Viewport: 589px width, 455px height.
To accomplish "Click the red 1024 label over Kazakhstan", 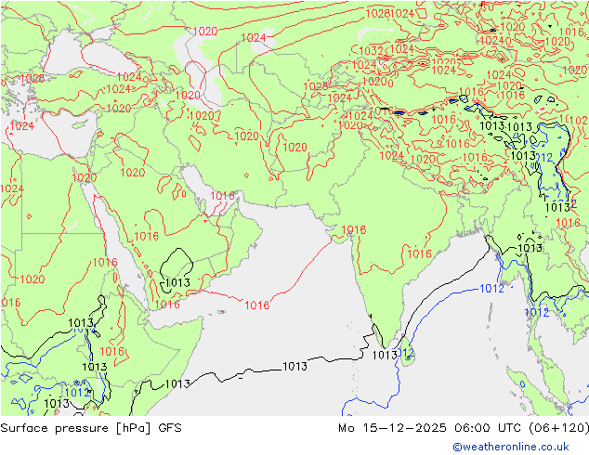I will pos(254,37).
